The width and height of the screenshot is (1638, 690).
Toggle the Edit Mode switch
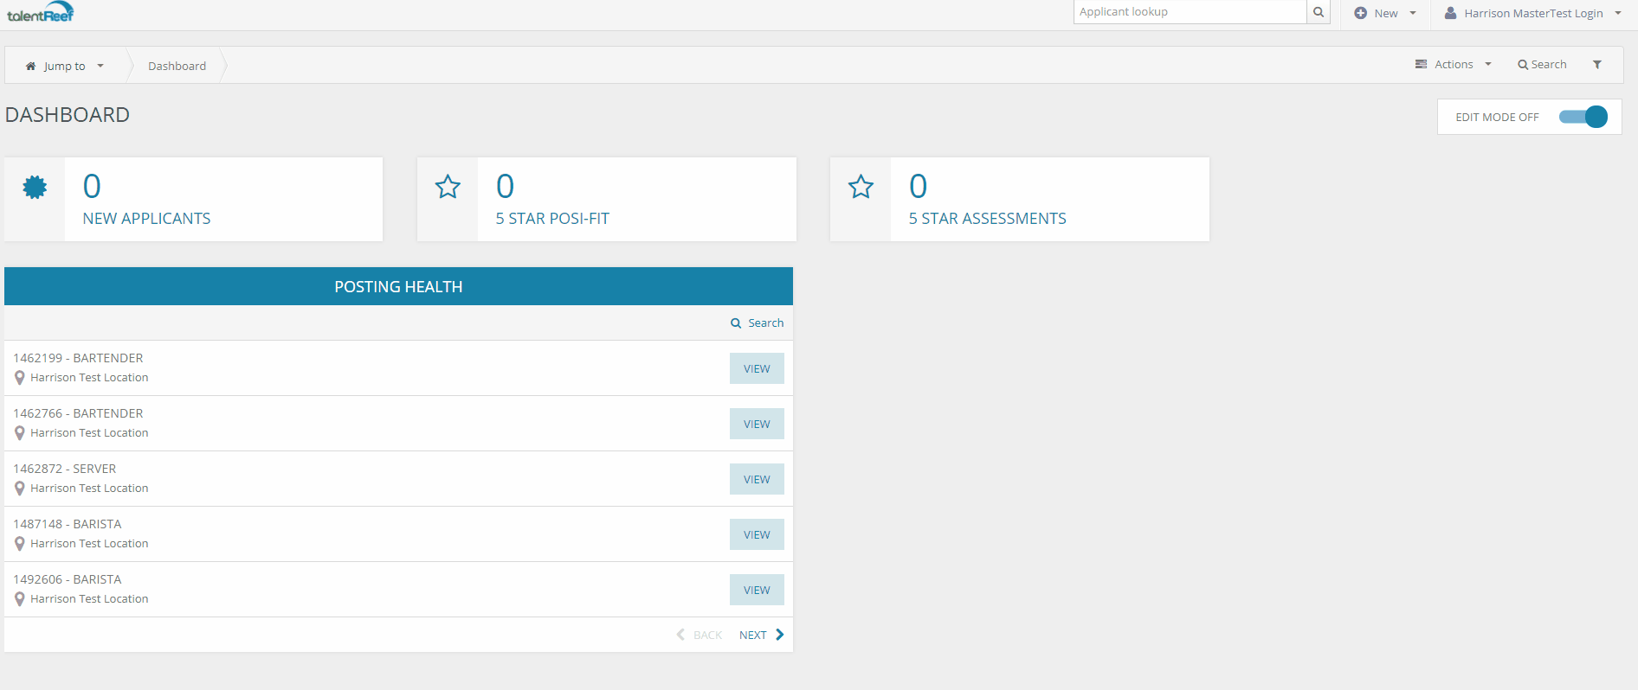pyautogui.click(x=1583, y=117)
